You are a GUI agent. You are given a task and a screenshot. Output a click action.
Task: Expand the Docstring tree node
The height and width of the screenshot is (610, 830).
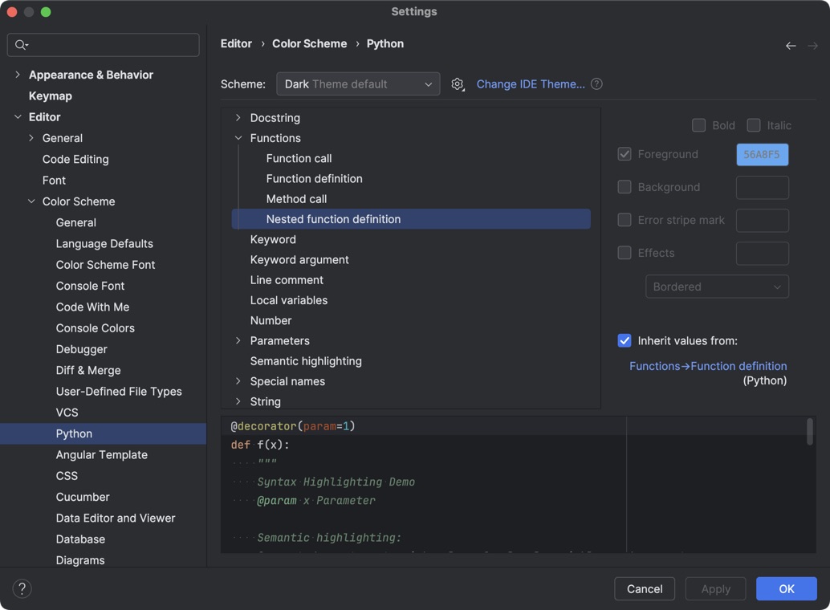coord(238,117)
